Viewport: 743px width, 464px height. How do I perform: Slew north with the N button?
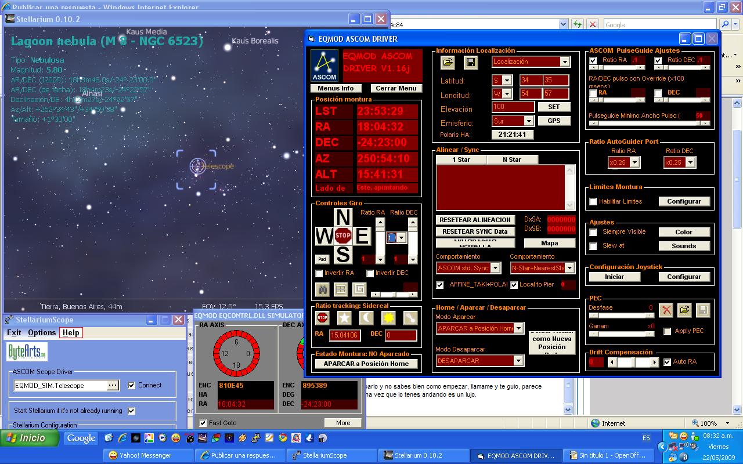pos(343,217)
